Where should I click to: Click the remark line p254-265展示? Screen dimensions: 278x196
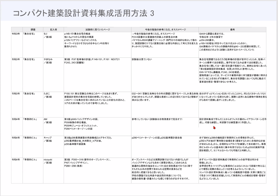207,40
